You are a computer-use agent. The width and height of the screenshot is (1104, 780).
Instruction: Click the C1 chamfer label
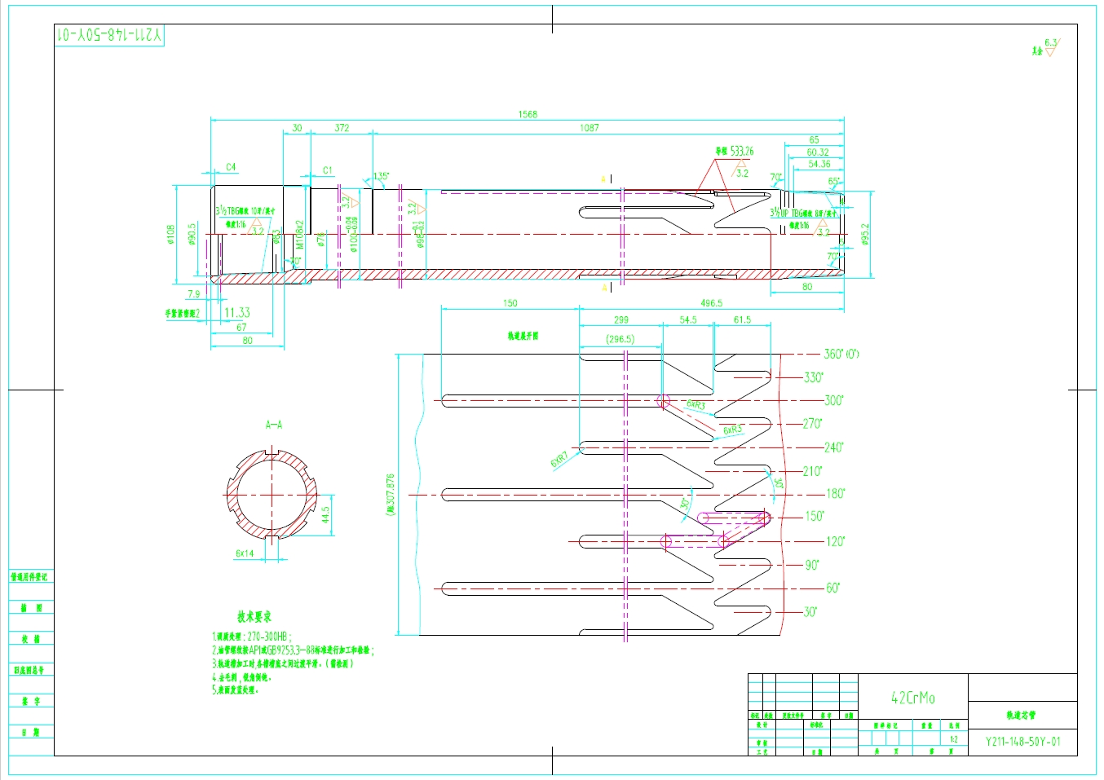[327, 170]
